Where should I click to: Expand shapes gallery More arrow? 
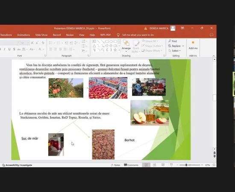pyautogui.click(x=119, y=50)
